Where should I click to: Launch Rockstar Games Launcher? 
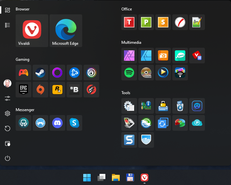tap(57, 90)
